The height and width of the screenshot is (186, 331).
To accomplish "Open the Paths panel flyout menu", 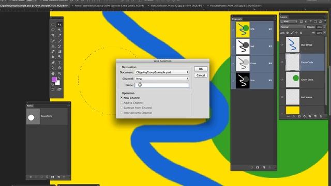I will click(x=69, y=105).
